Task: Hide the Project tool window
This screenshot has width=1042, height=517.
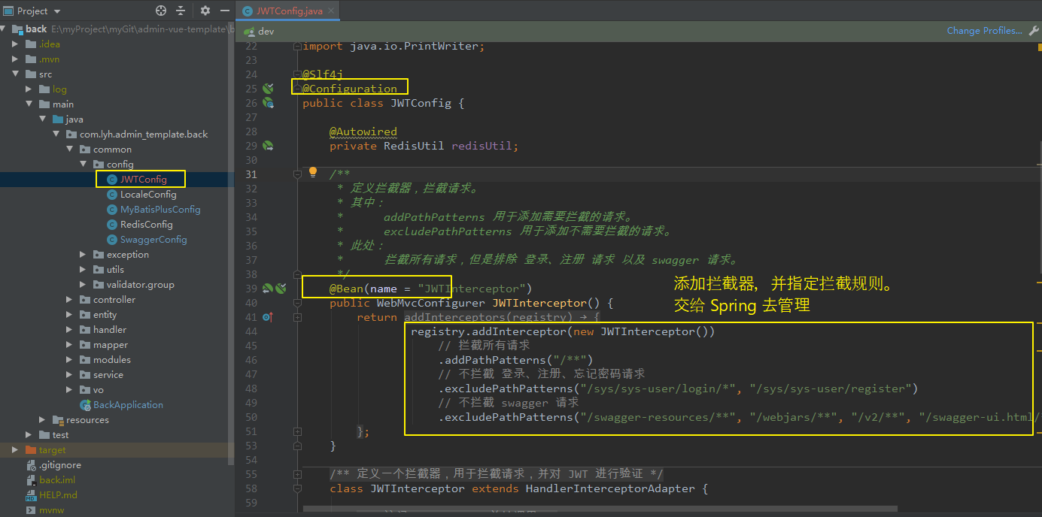Action: pyautogui.click(x=224, y=11)
